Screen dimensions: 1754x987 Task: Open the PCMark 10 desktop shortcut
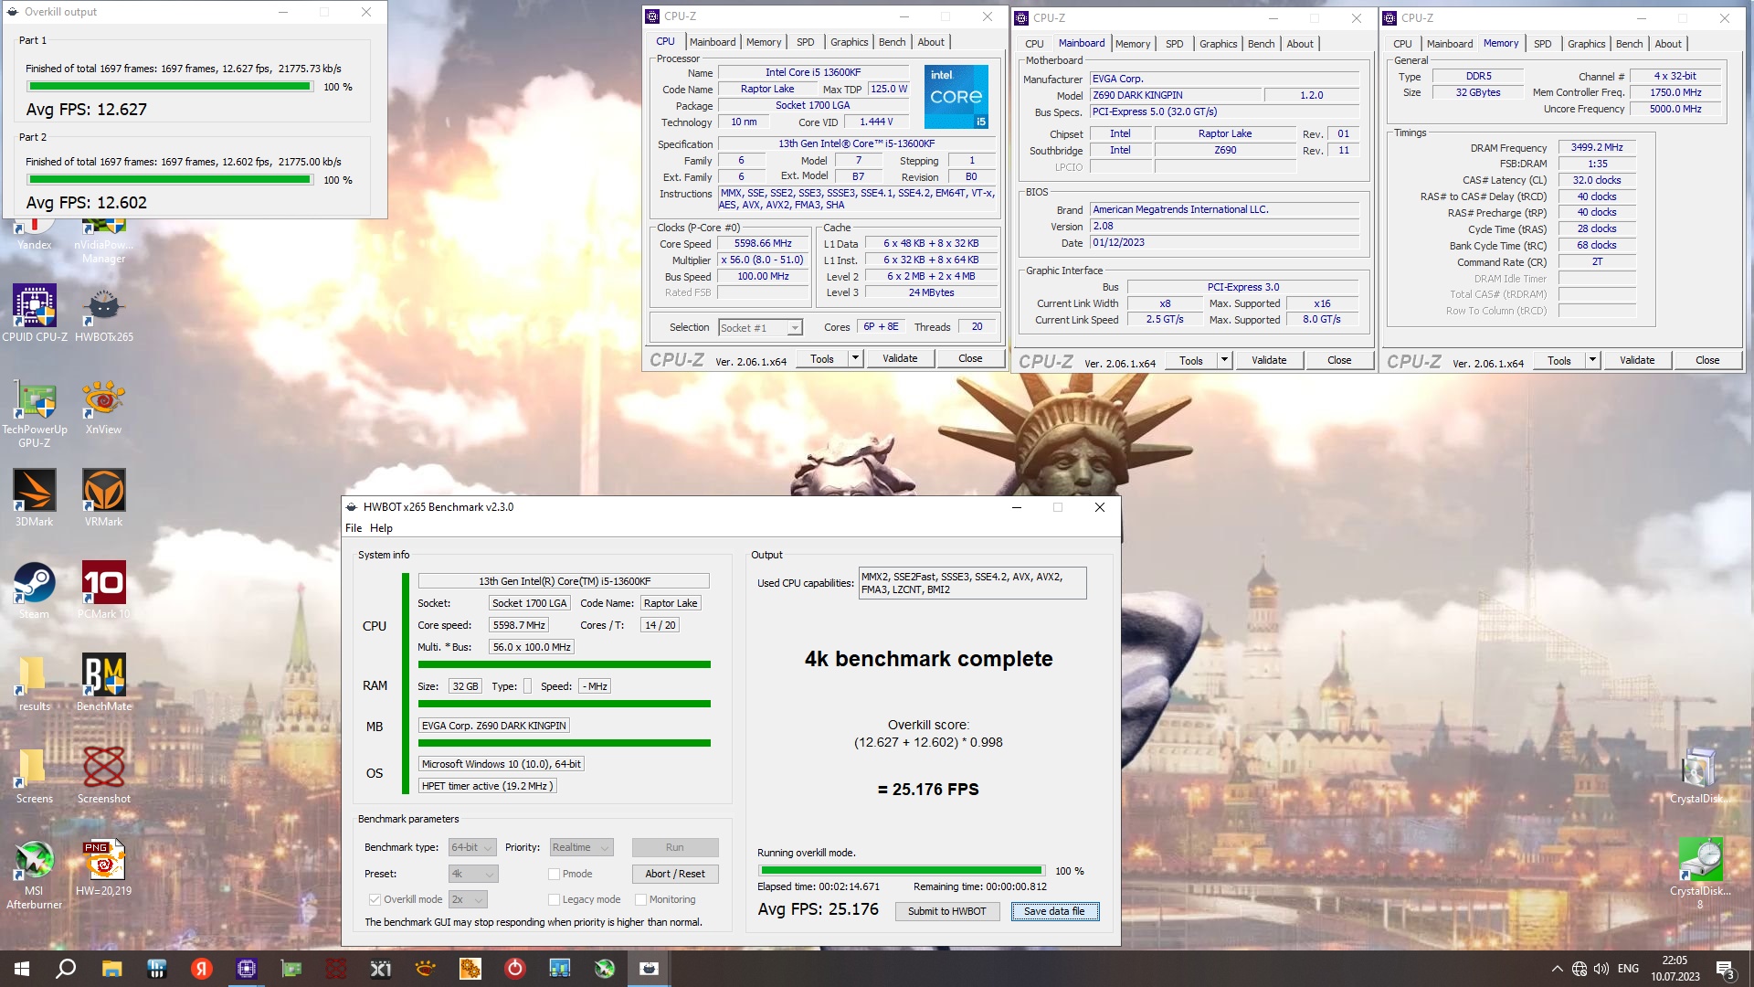click(103, 590)
